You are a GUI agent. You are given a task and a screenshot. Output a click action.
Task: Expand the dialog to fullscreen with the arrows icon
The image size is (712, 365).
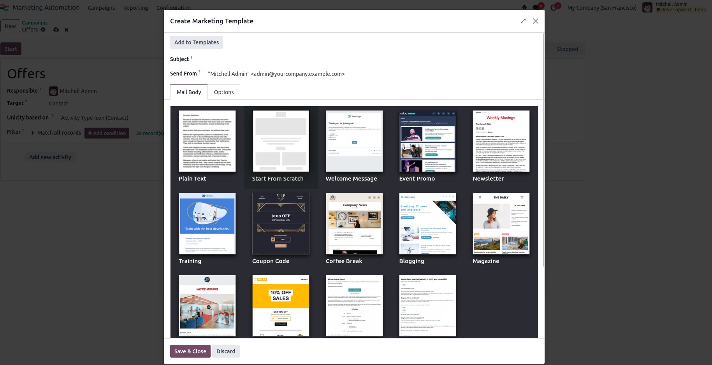click(523, 21)
